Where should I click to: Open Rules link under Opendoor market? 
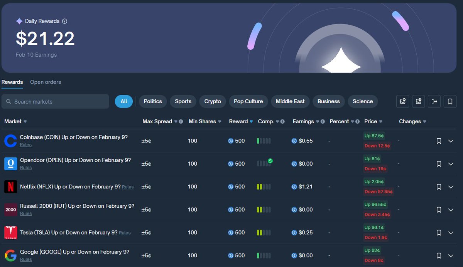26,168
